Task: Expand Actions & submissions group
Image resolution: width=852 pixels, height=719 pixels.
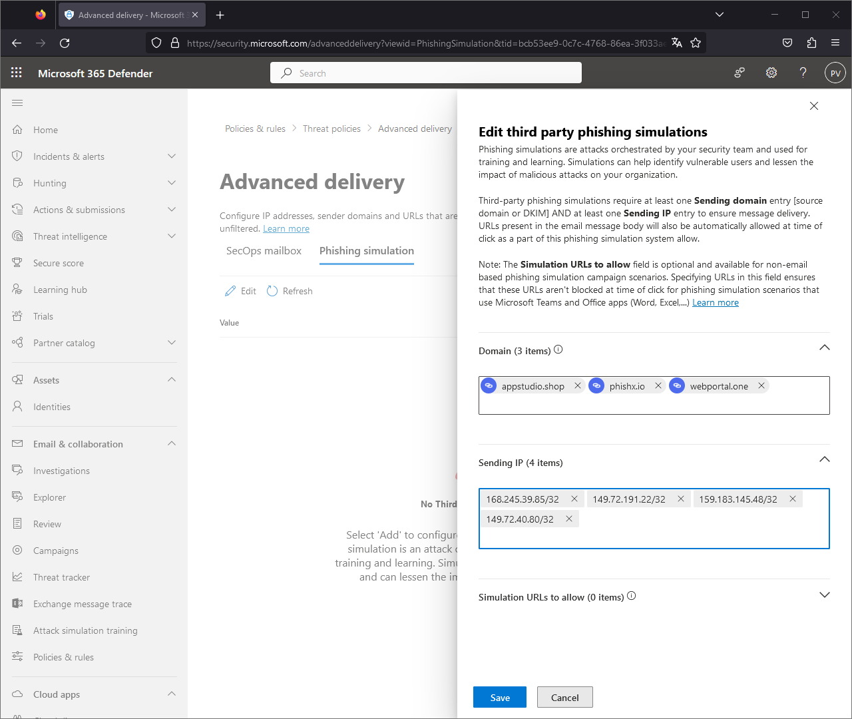Action: [x=172, y=209]
